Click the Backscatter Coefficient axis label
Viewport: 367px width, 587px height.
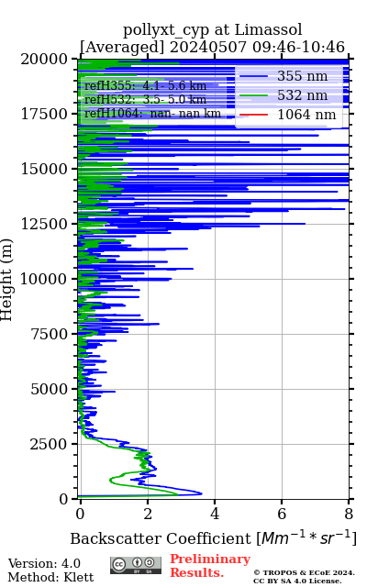click(x=213, y=538)
